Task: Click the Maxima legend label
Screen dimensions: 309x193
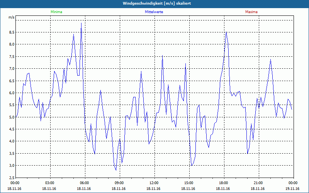Action: tap(251, 12)
